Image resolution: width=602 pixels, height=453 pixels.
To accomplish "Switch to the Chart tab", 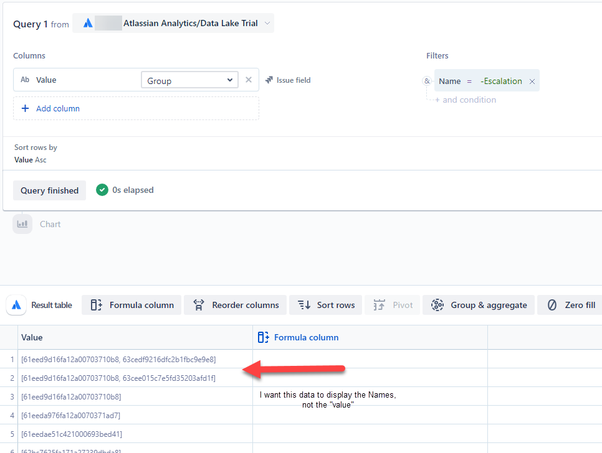I will click(x=50, y=223).
